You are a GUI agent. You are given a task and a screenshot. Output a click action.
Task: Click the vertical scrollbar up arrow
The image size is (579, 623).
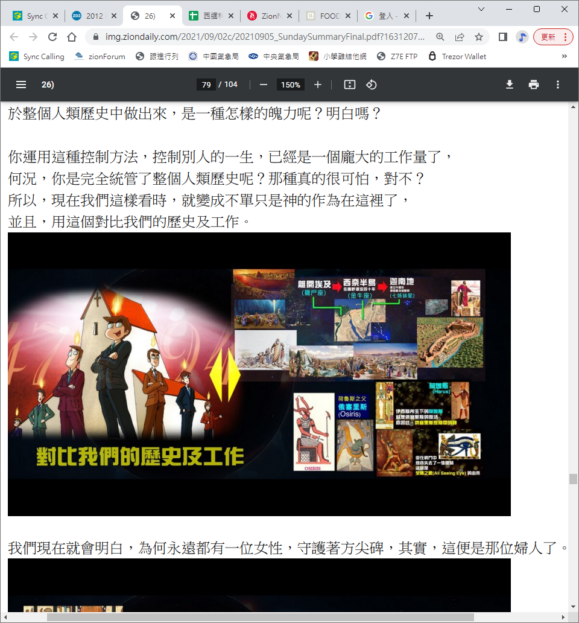573,107
